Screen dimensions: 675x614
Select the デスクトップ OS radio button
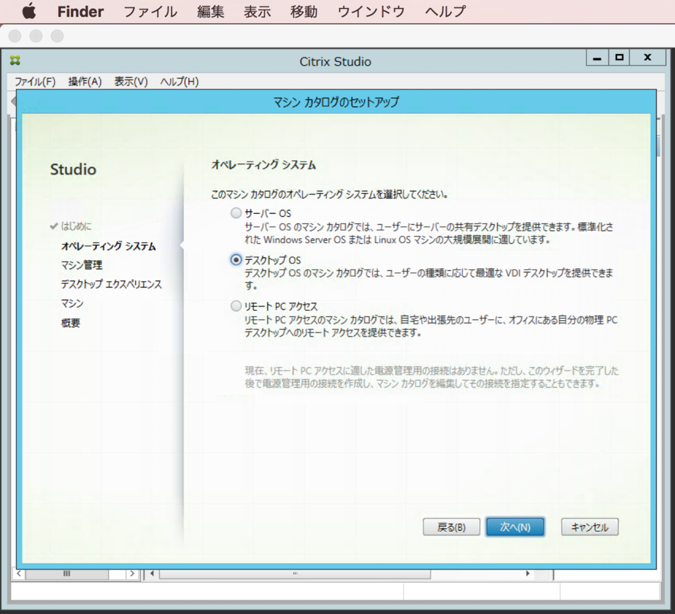pyautogui.click(x=236, y=260)
